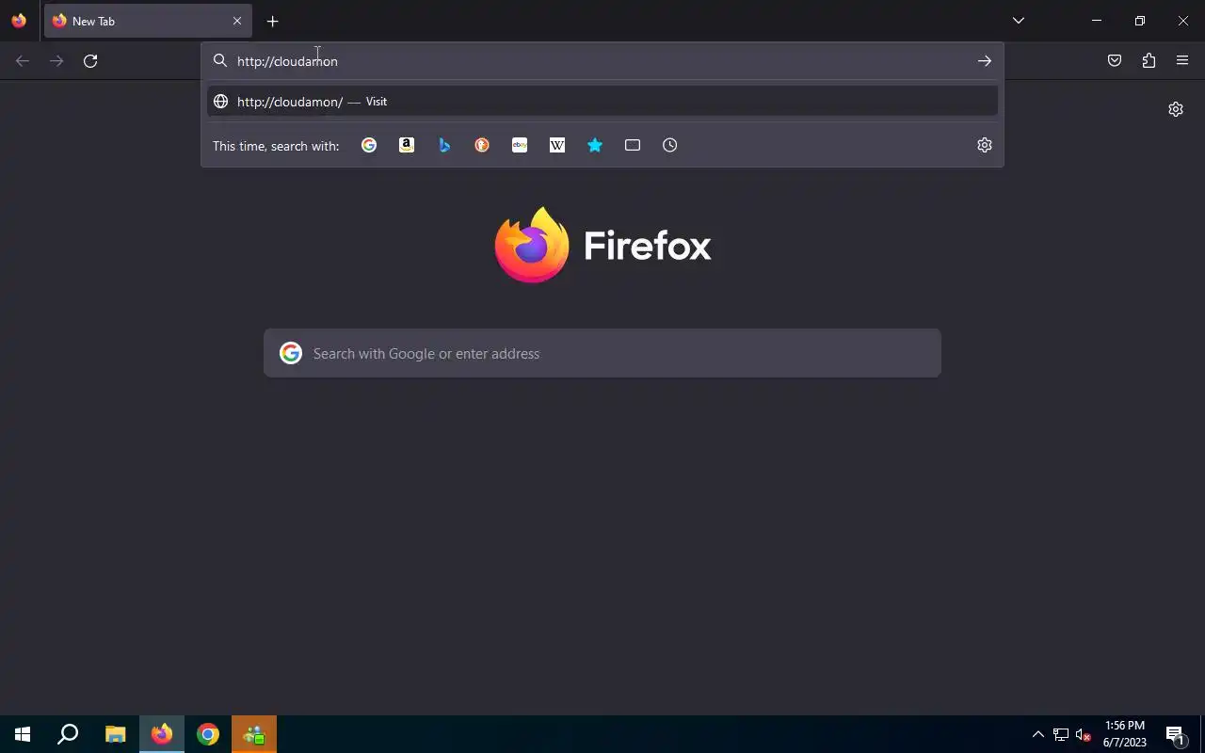Select the New Tab tab

coord(148,21)
